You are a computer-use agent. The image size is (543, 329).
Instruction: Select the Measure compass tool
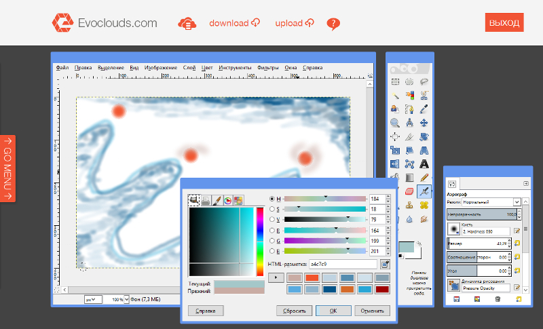(409, 123)
